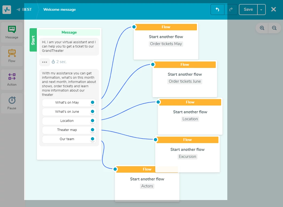Click the undo arrow button
Viewport: 283px width, 207px height.
pyautogui.click(x=217, y=10)
